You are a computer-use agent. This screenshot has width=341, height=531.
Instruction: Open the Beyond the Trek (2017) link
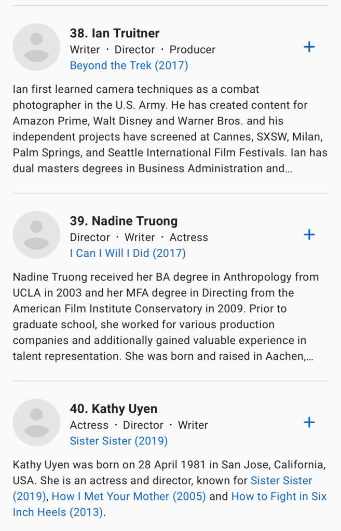point(129,65)
